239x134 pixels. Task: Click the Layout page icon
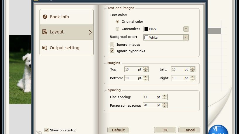click(x=45, y=32)
